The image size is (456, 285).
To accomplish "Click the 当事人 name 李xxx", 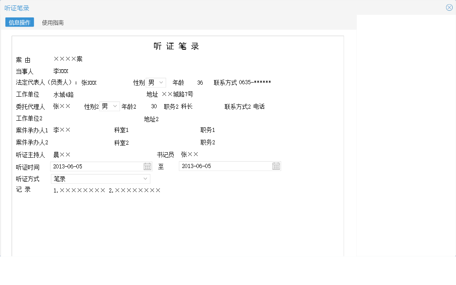I will 61,71.
